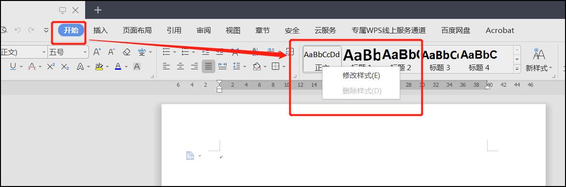Expand the bullets style arrow

pyautogui.click(x=175, y=52)
